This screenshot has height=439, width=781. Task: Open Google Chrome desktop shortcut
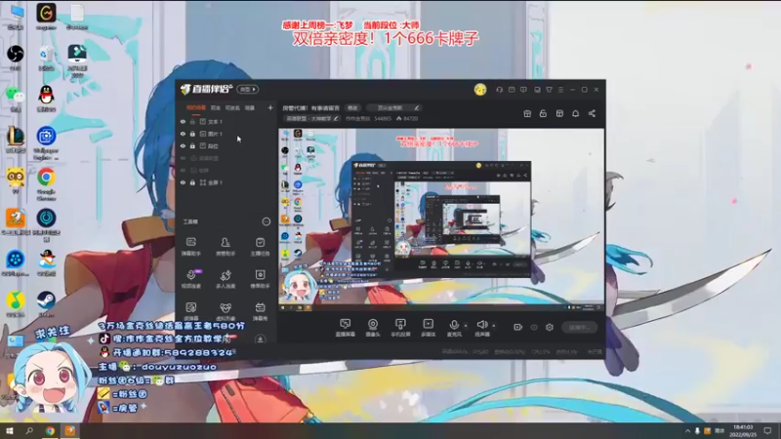(46, 184)
